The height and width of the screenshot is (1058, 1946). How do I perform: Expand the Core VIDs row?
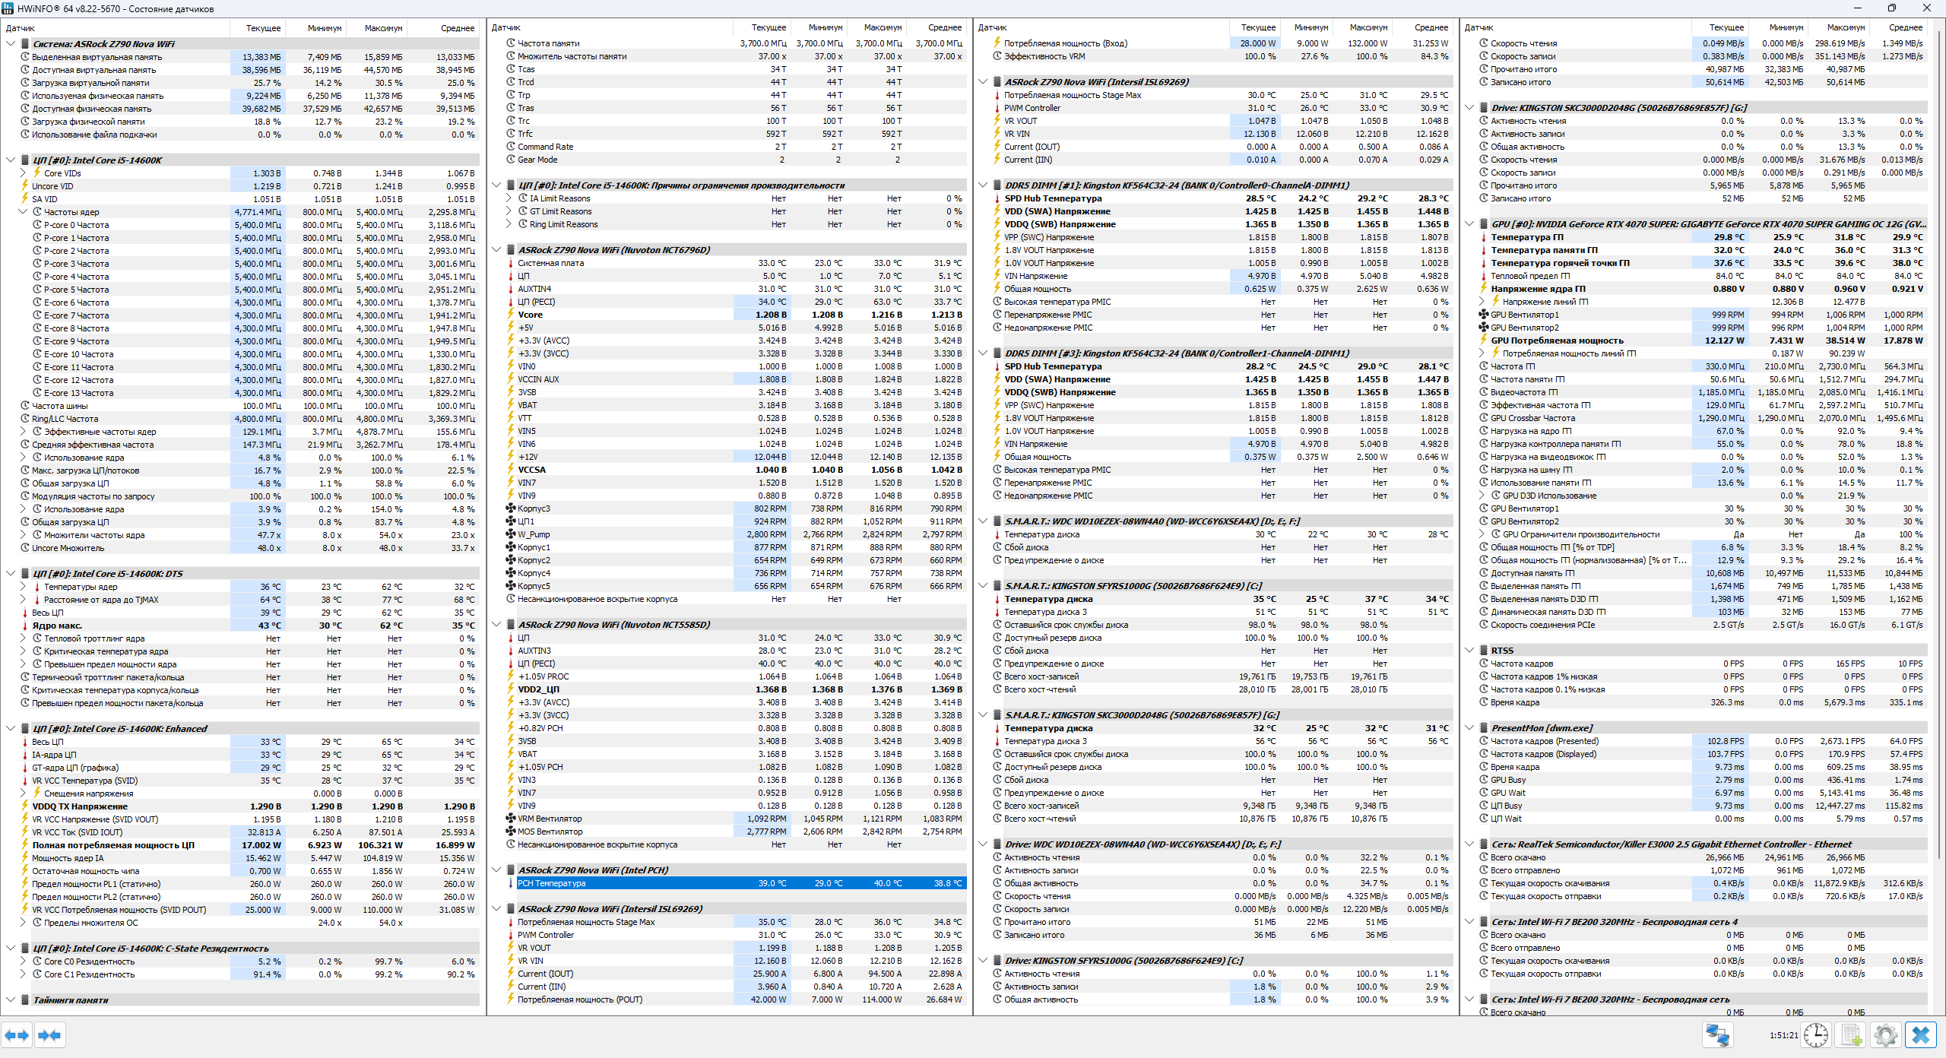tap(23, 173)
